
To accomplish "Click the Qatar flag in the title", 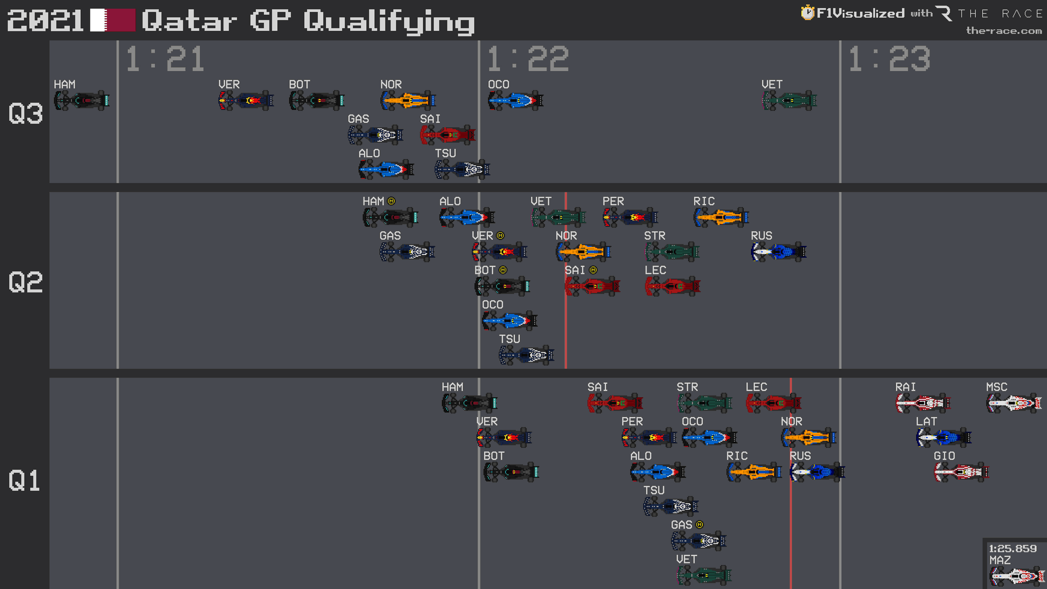I will click(112, 20).
